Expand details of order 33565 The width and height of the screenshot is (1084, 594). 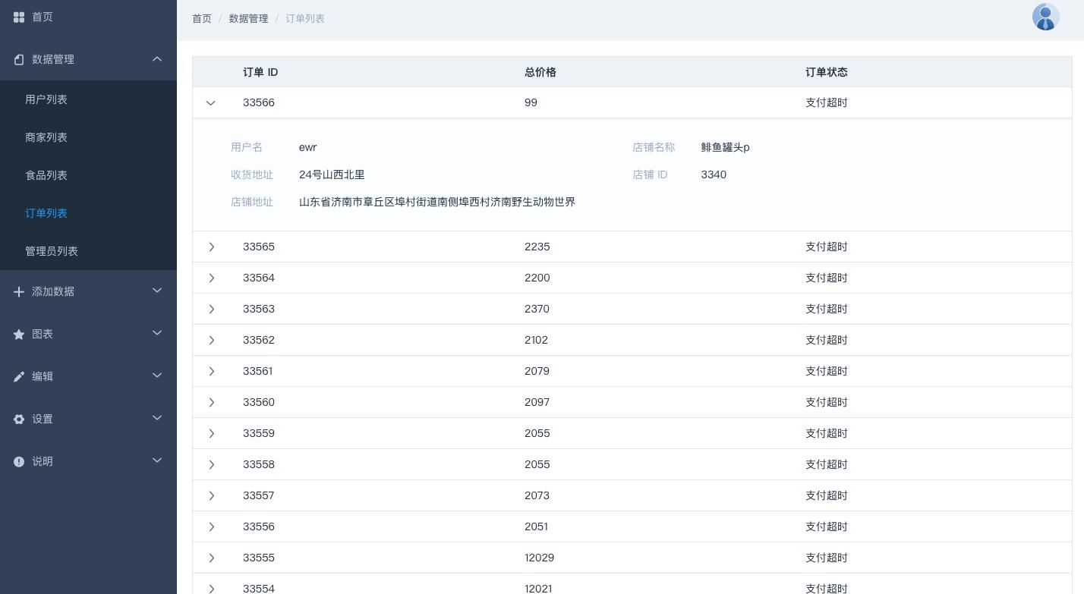click(212, 247)
